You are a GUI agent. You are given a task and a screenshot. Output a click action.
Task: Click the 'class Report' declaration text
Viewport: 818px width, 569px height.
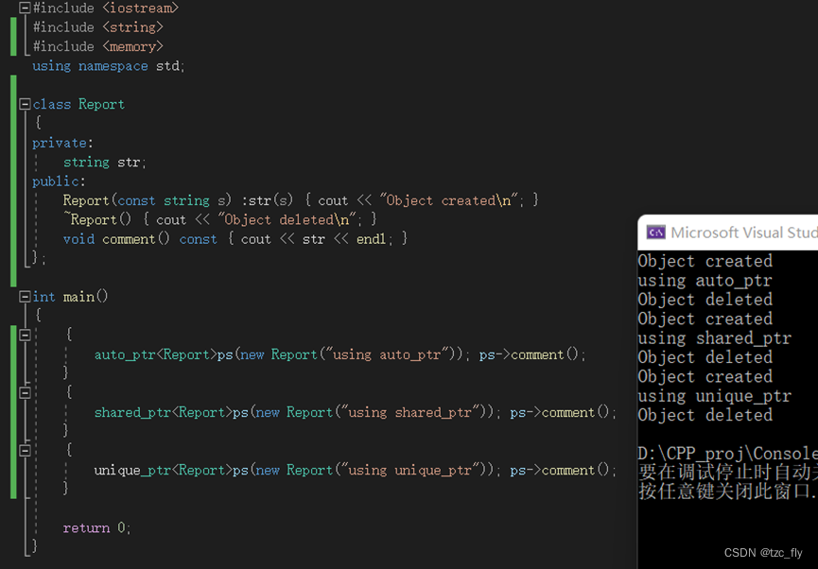point(78,104)
